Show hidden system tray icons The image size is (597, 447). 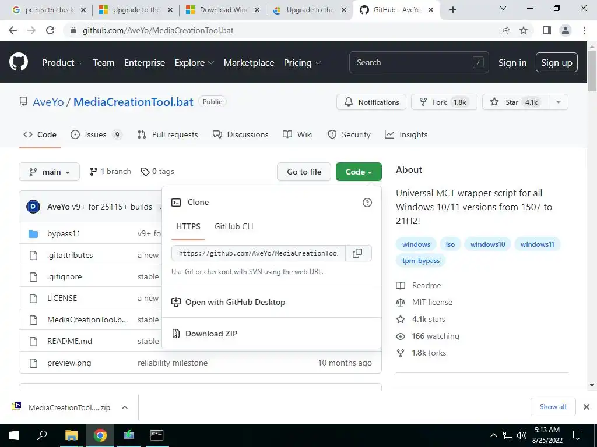point(493,435)
